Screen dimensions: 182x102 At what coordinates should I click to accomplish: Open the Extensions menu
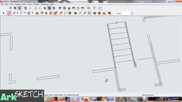(45, 4)
